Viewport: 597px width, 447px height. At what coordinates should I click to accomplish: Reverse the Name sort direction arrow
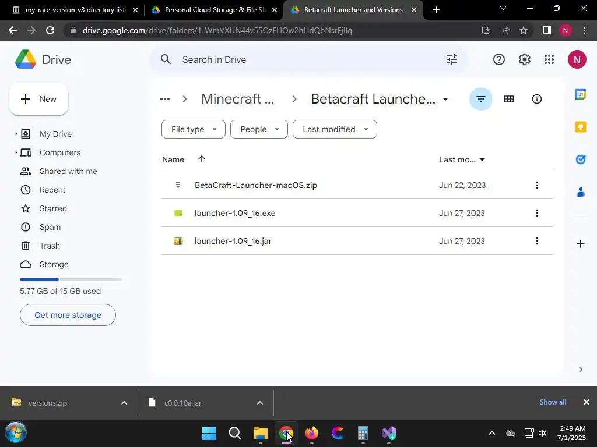click(x=201, y=159)
